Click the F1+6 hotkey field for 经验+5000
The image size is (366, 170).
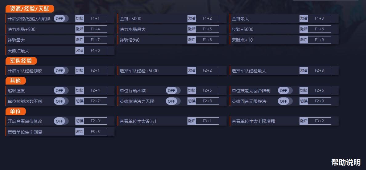(x=319, y=29)
